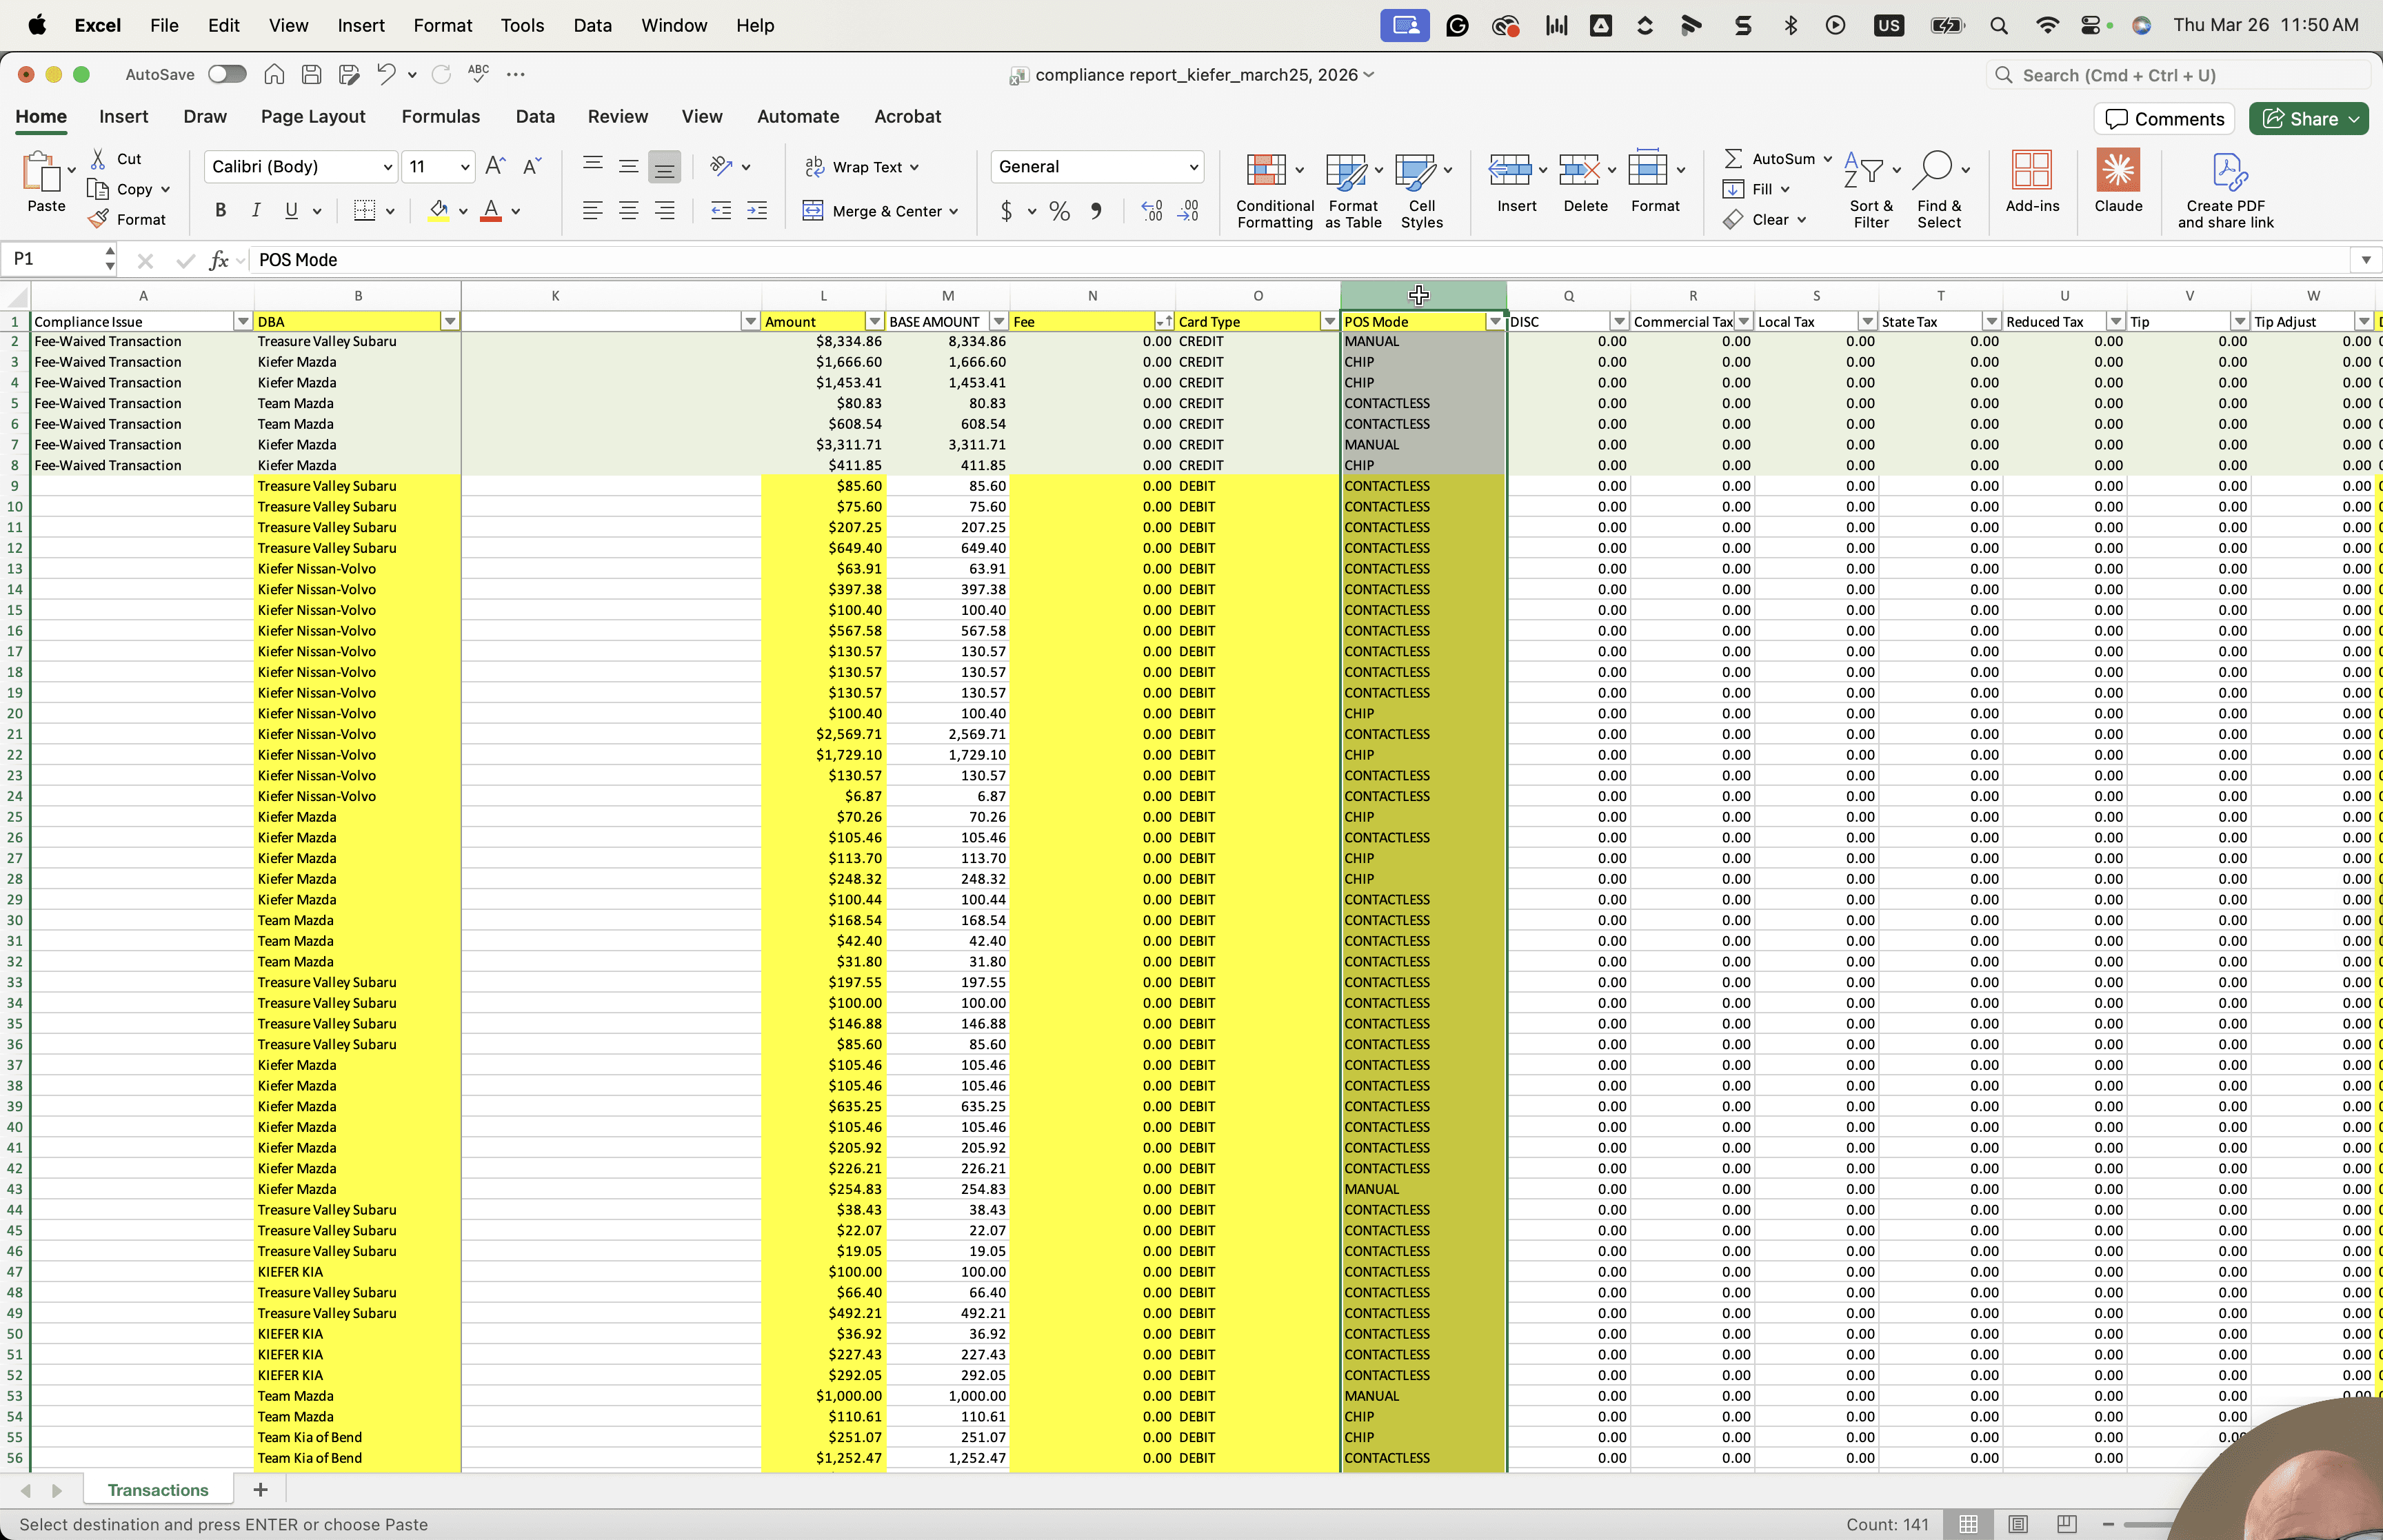2383x1540 pixels.
Task: Click the Format Painter brush icon
Action: click(x=98, y=219)
